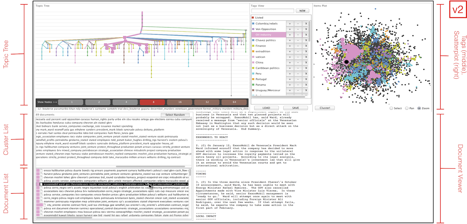
Task: Set Show Nodes threshold to 2
Action: [x=98, y=102]
